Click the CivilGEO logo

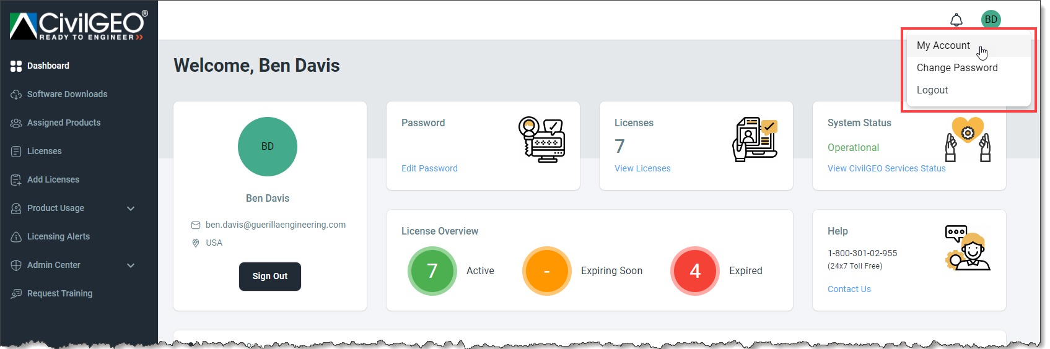tap(79, 25)
